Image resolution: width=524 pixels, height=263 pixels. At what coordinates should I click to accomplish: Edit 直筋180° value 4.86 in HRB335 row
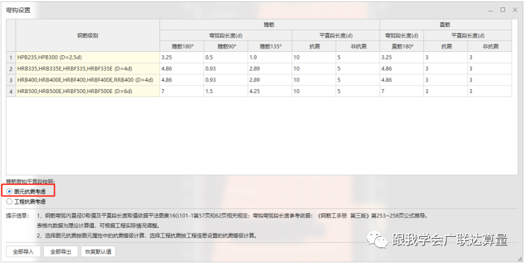coord(402,69)
